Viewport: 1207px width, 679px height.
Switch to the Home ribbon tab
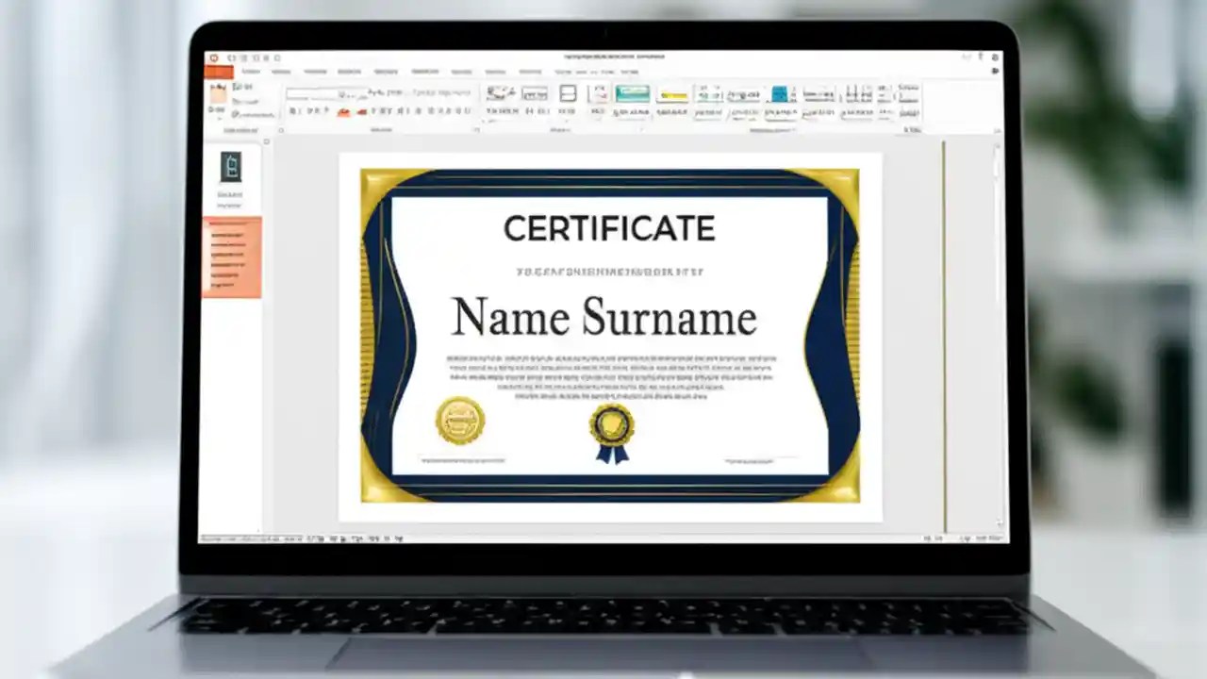(x=251, y=72)
